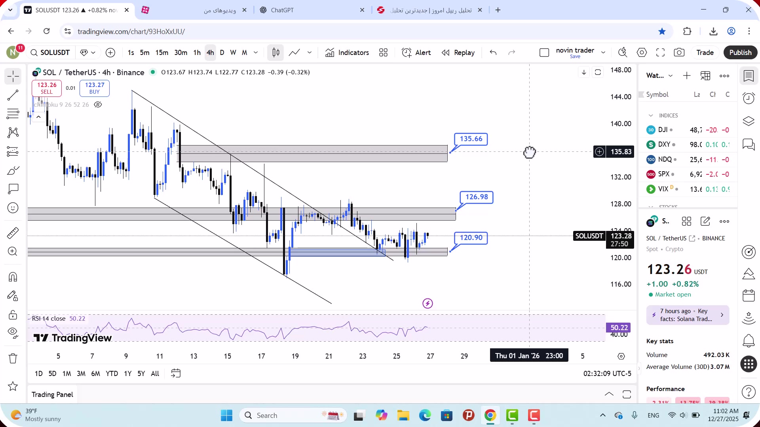Open the Alerts panel clock icon
This screenshot has height=427, width=760.
[749, 98]
